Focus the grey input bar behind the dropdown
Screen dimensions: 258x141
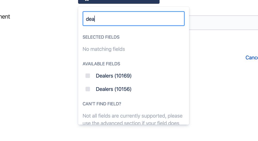coord(223,23)
